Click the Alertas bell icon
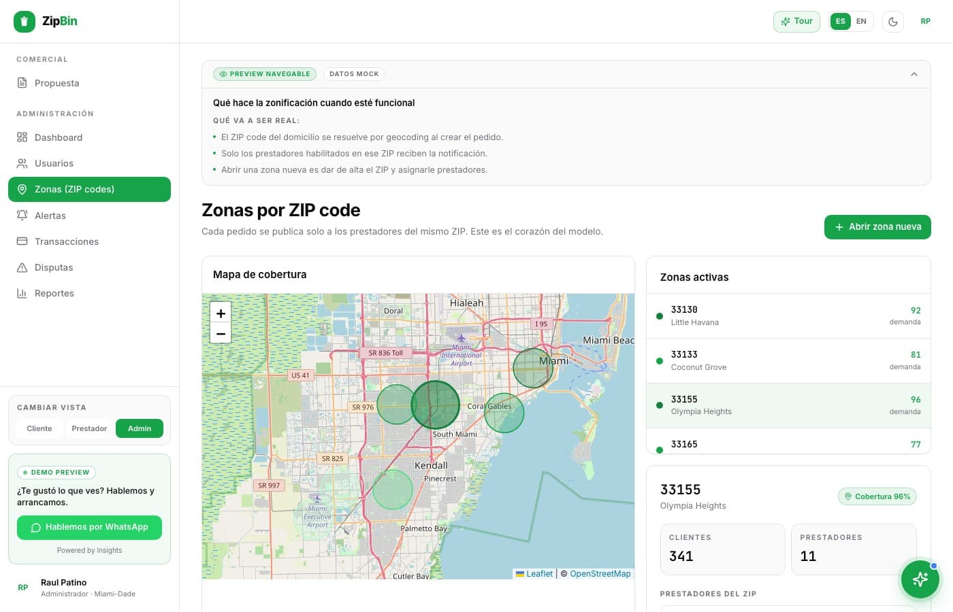 pyautogui.click(x=22, y=216)
